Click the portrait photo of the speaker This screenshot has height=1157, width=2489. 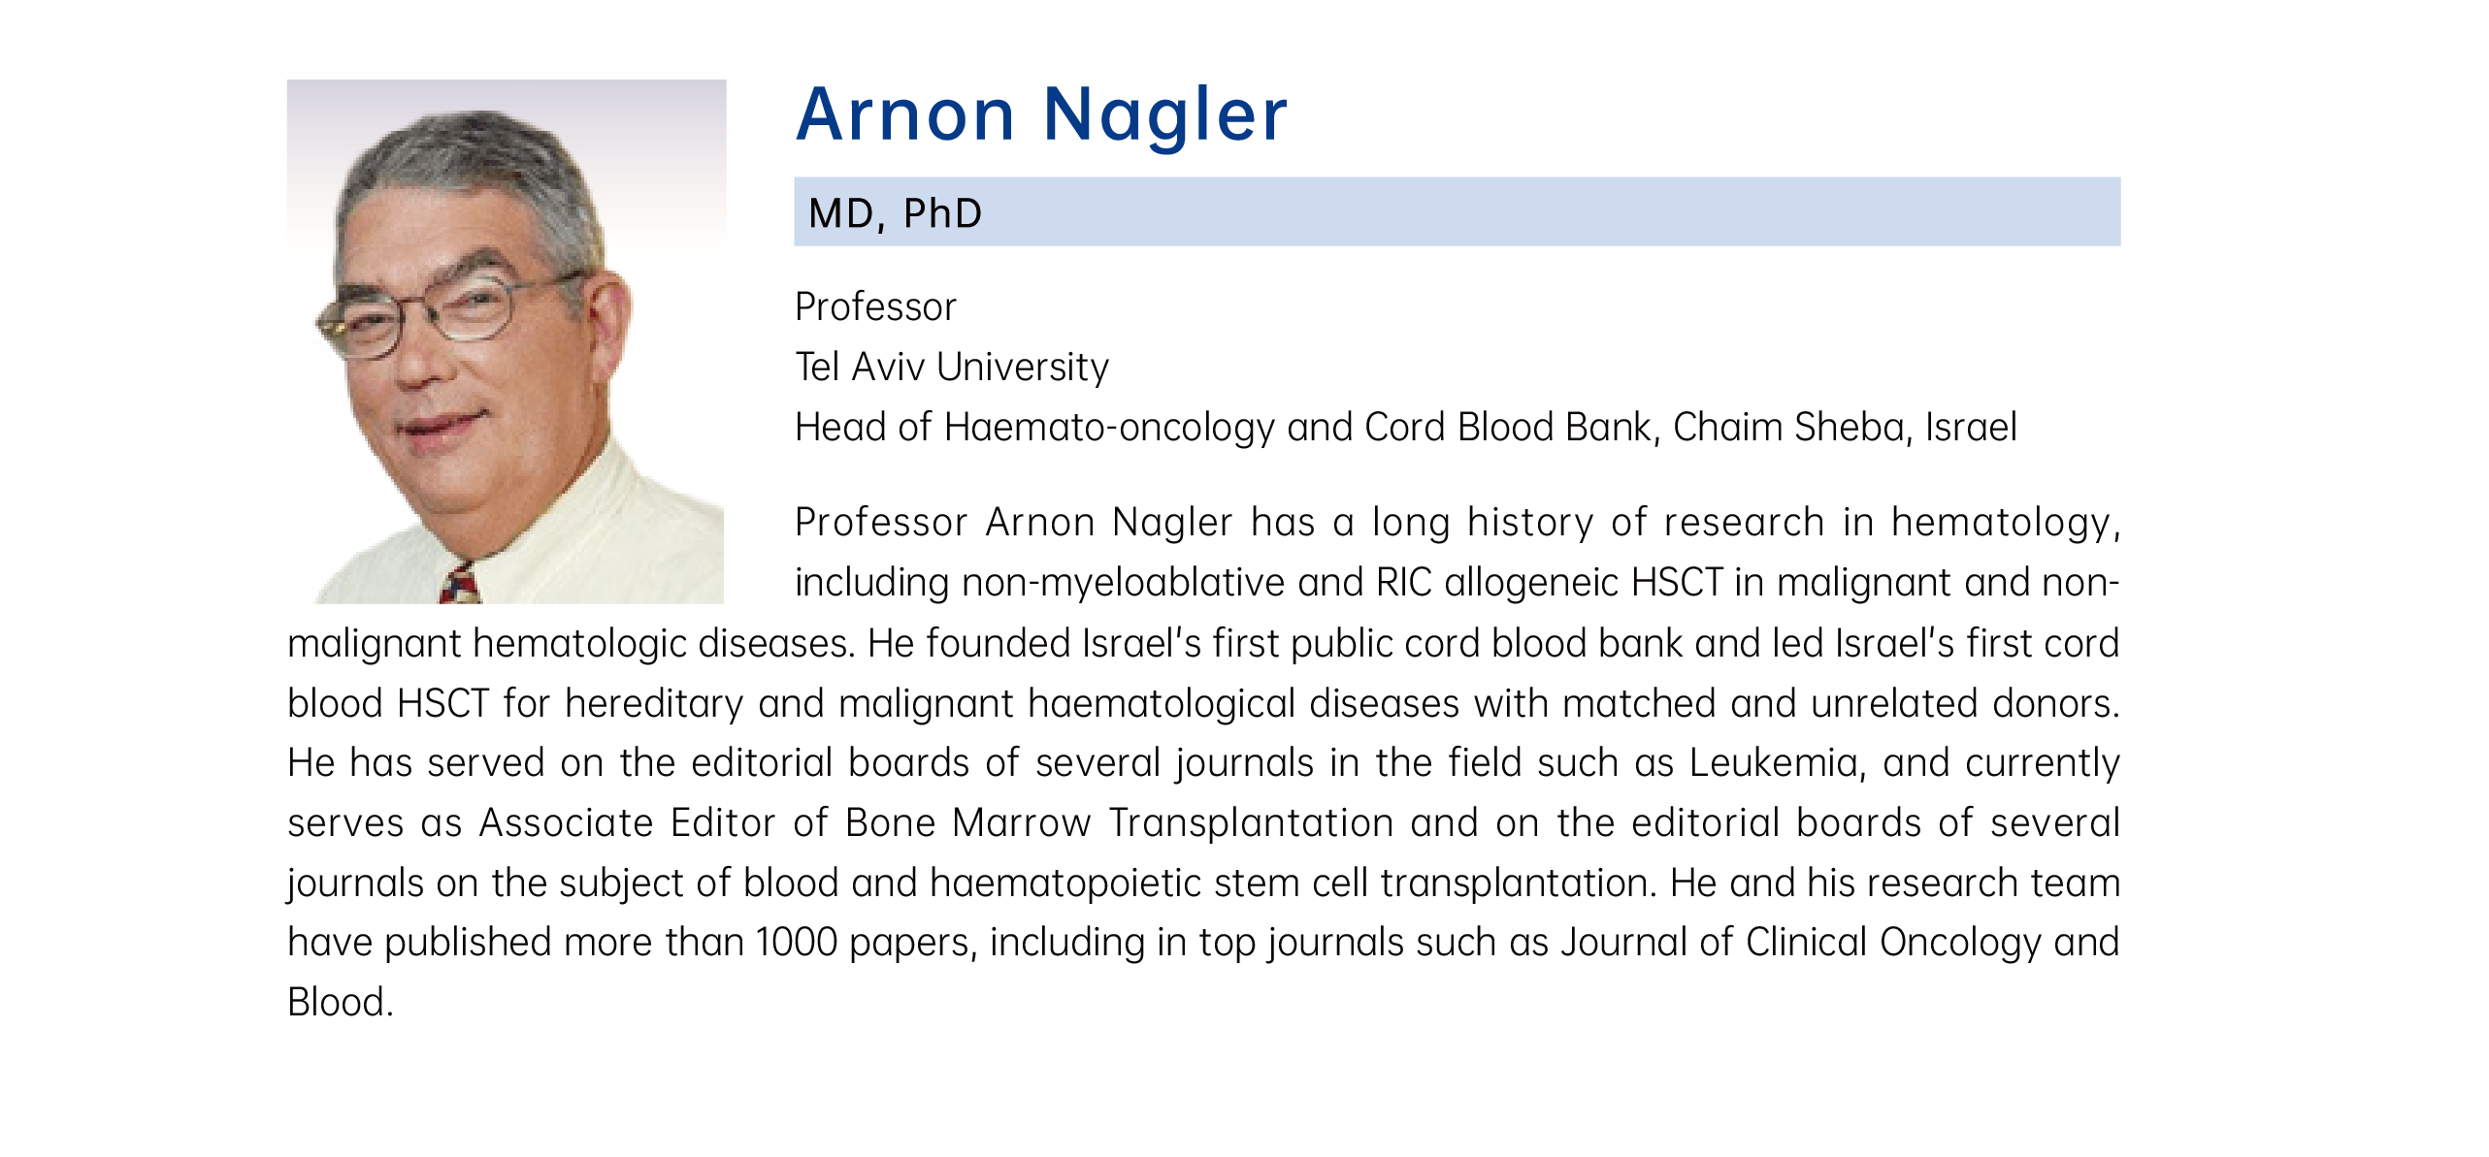point(506,341)
